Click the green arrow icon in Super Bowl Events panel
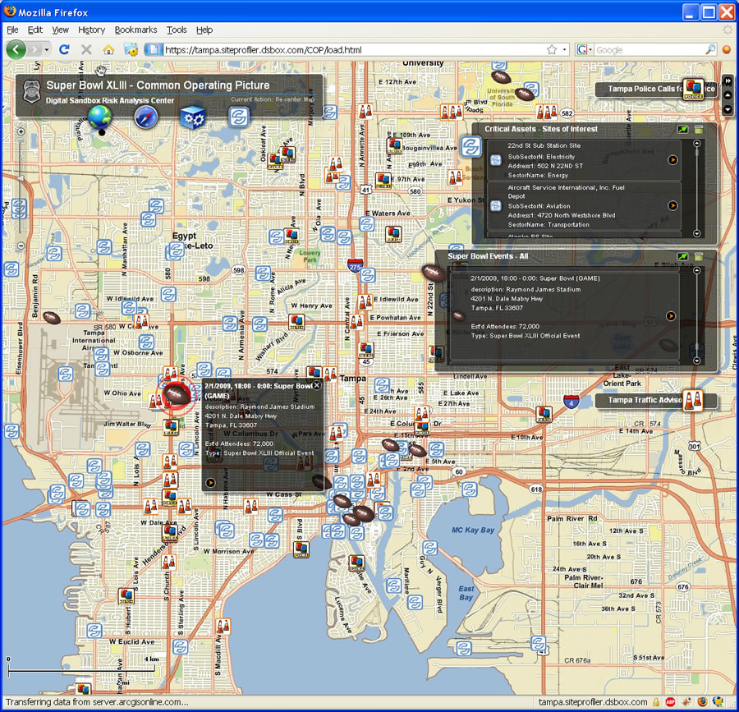Screen dimensions: 739x712 click(682, 256)
